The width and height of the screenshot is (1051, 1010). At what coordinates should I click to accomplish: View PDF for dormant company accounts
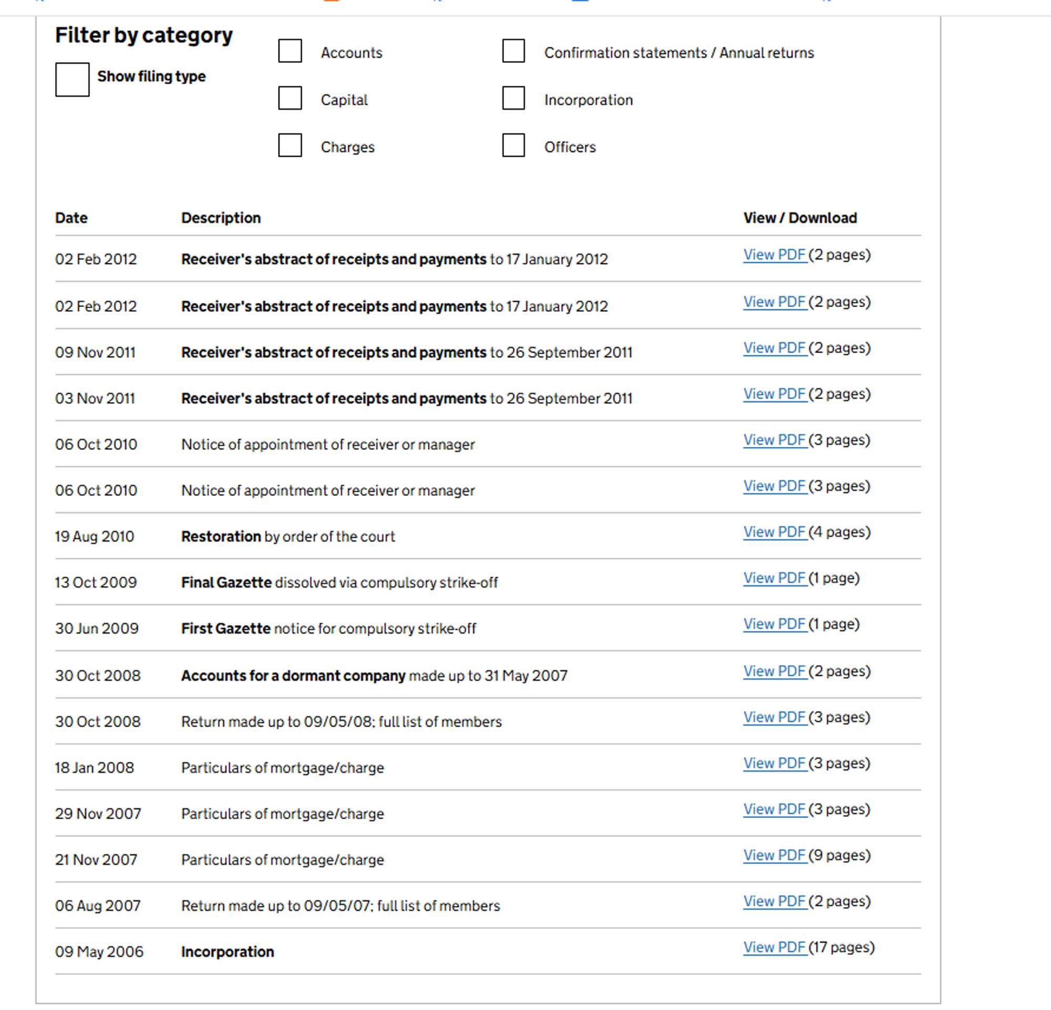[774, 671]
